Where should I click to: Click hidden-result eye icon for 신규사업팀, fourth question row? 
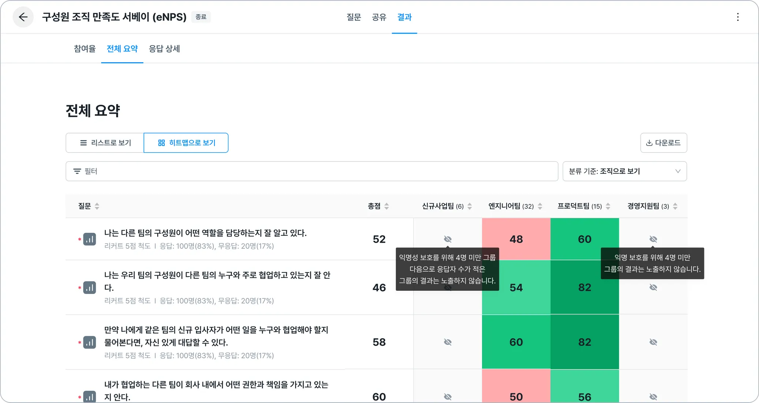448,397
